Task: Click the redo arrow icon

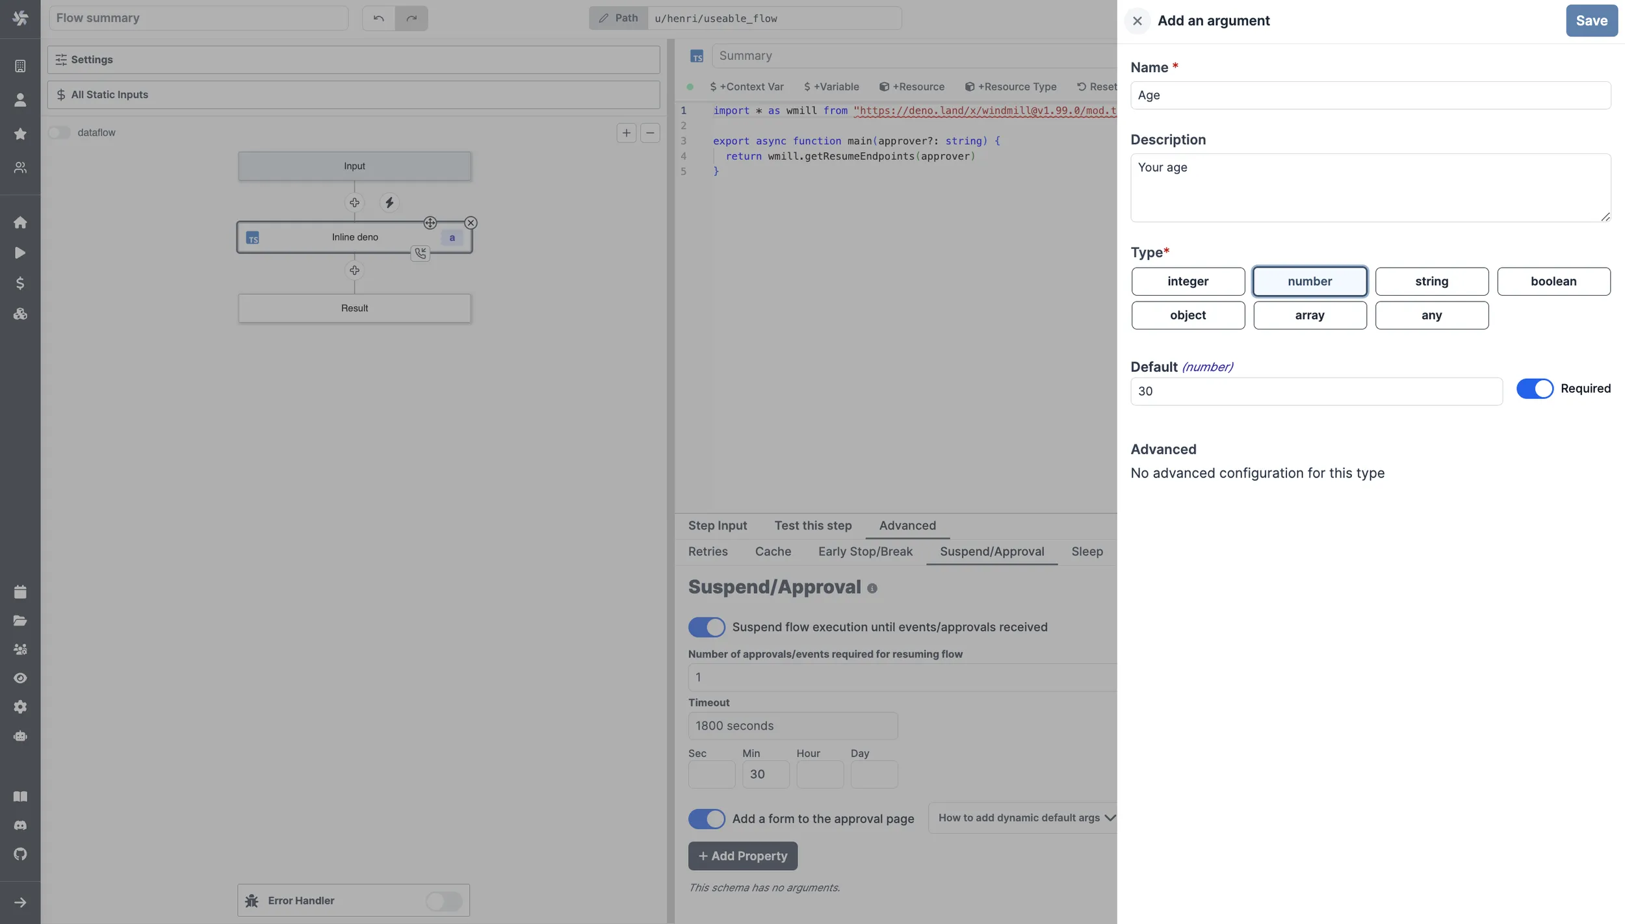Action: click(x=411, y=18)
